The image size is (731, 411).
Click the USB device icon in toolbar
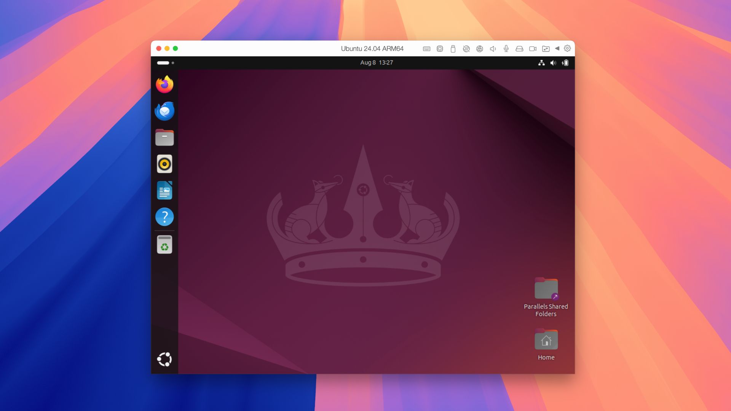point(453,49)
